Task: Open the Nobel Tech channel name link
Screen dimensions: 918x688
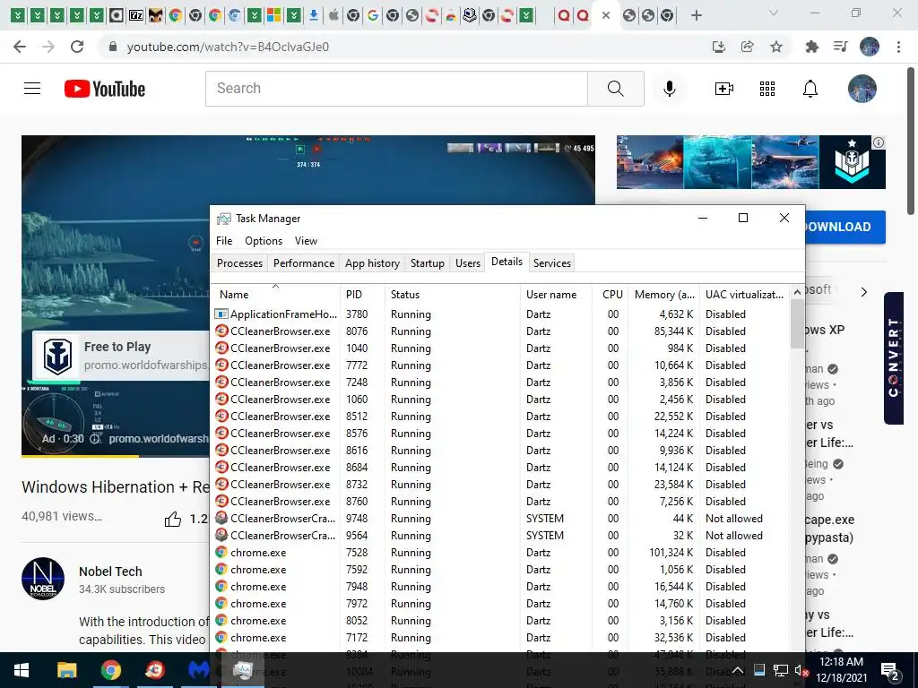Action: click(x=110, y=572)
